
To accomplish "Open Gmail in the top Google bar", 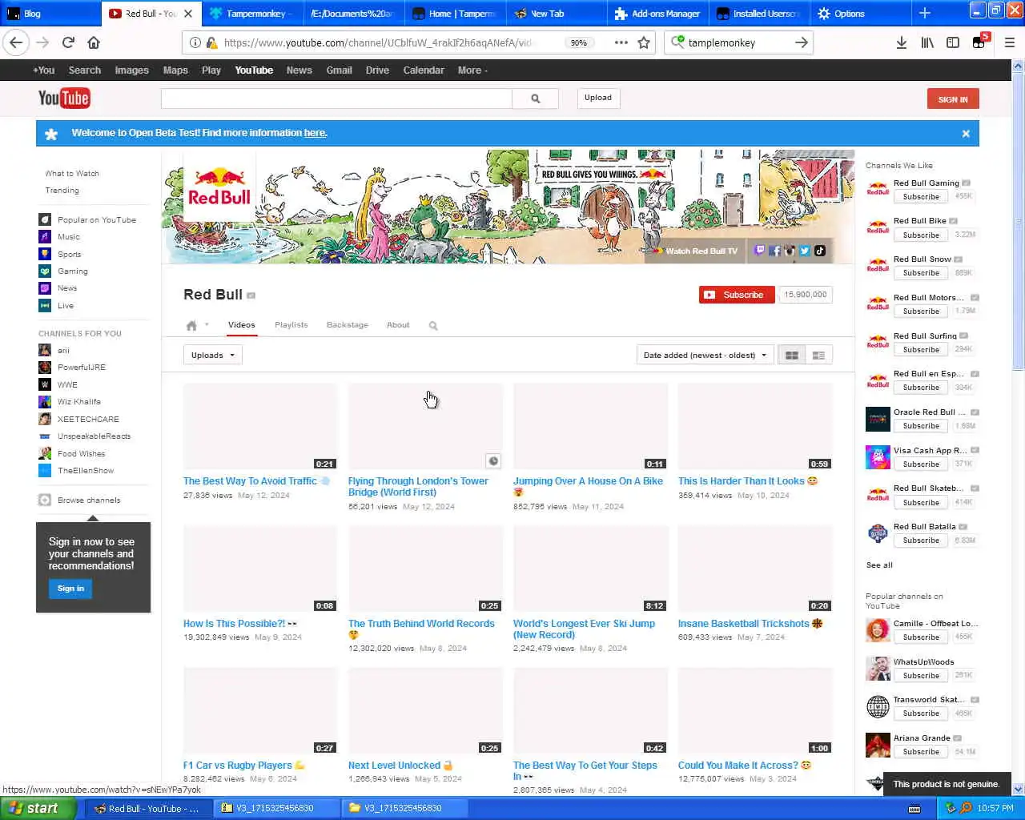I will point(339,70).
